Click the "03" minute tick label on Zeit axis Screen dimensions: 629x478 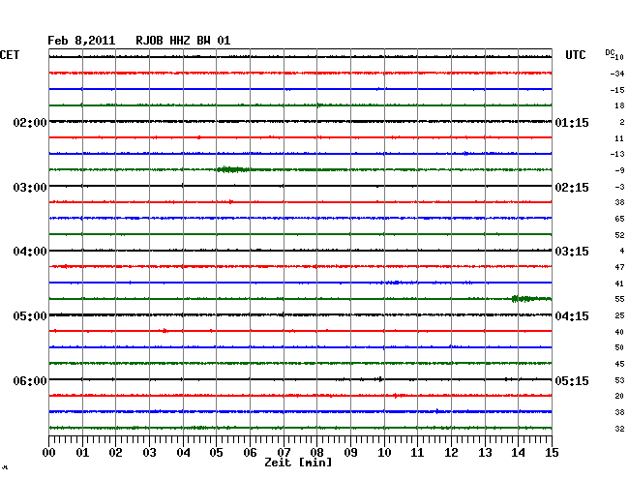click(x=149, y=453)
